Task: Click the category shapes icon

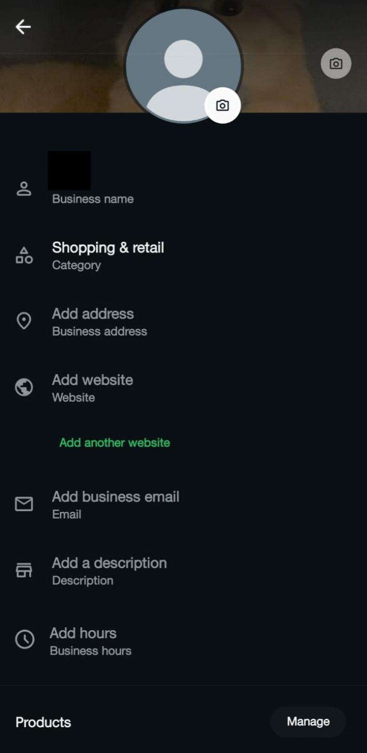Action: (24, 256)
